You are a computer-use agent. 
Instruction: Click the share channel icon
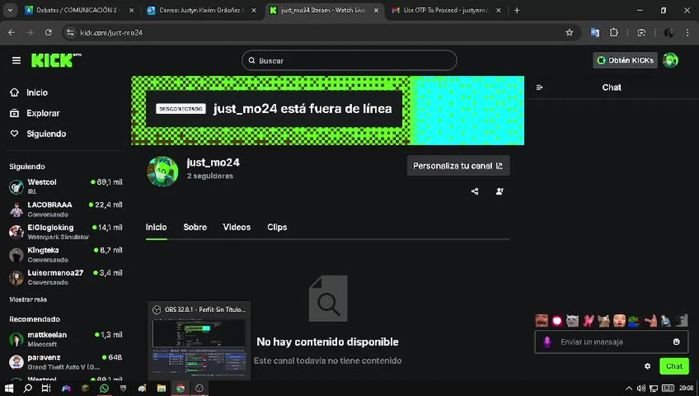click(x=475, y=191)
